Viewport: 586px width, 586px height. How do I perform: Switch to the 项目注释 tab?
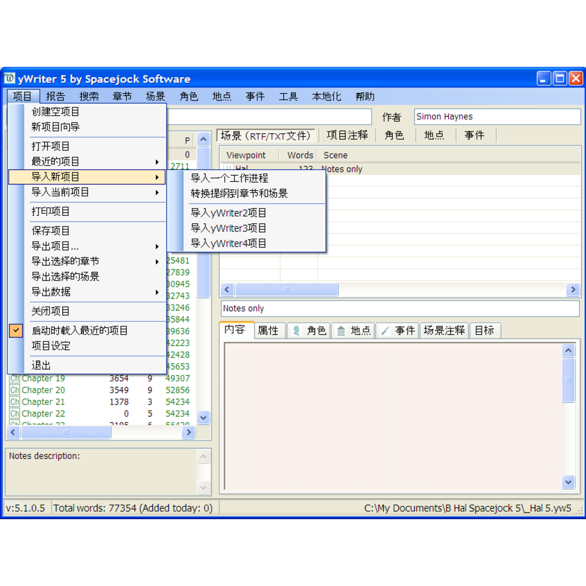tap(347, 135)
